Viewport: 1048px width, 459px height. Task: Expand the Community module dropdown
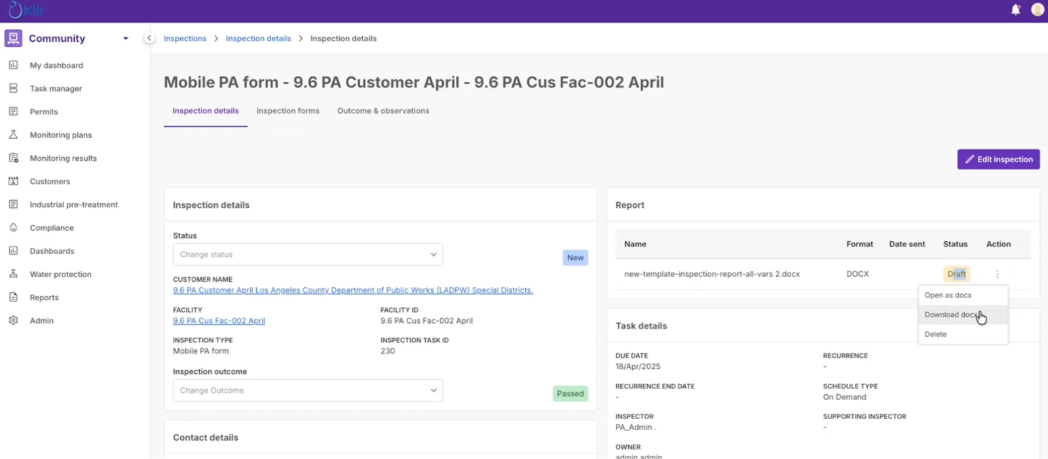tap(125, 39)
